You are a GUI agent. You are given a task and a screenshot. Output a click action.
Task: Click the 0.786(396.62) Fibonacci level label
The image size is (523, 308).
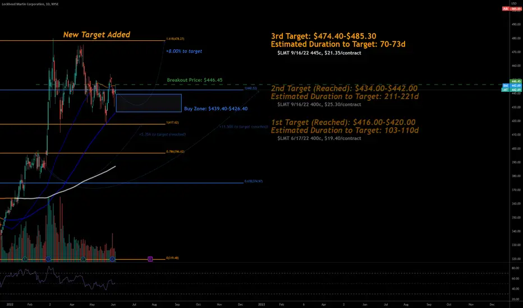[x=175, y=152]
